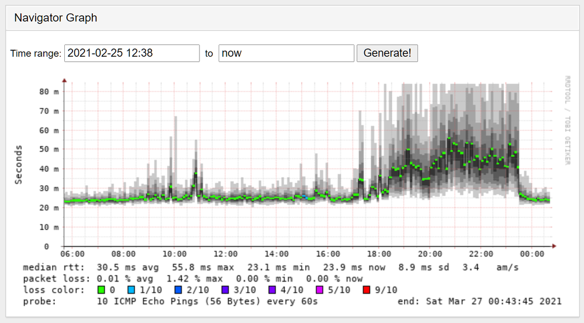Click the '10:00' x-axis label
584x323 pixels.
pos(174,254)
